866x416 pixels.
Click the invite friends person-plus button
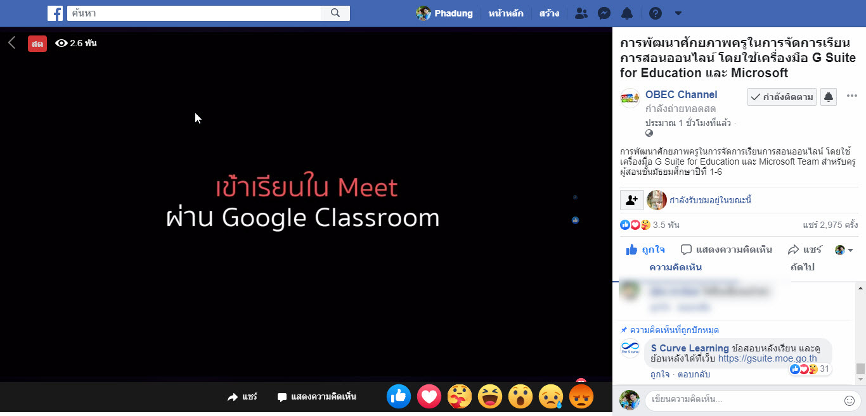632,200
